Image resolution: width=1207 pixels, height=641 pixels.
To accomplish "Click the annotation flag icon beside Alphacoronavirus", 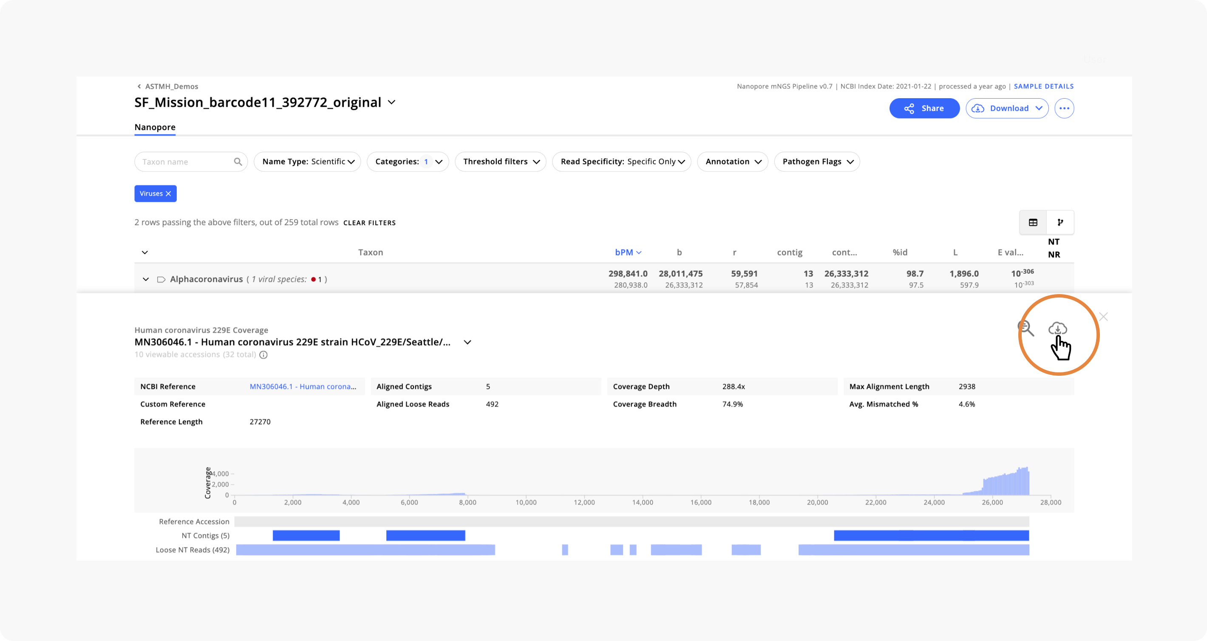I will click(161, 280).
